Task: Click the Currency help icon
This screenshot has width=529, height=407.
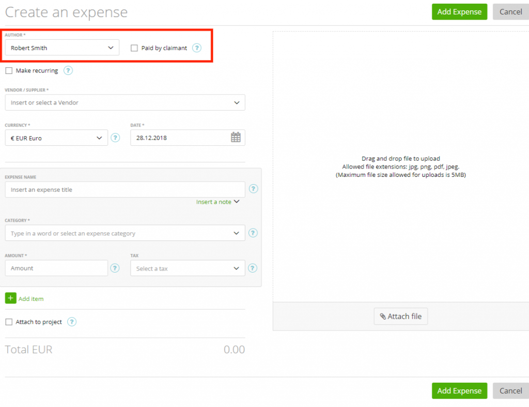Action: [x=115, y=138]
